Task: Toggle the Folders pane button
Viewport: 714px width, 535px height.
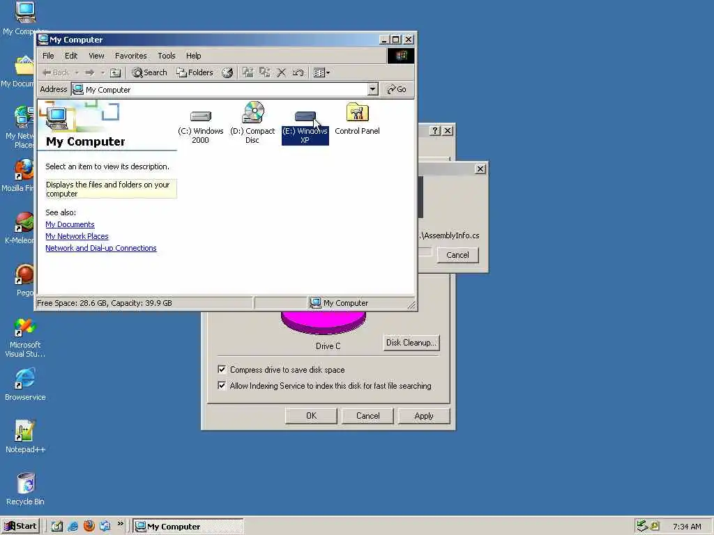Action: point(195,72)
